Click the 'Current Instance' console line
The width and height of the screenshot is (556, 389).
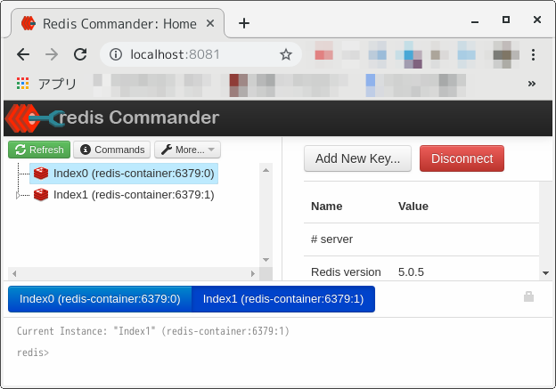153,331
